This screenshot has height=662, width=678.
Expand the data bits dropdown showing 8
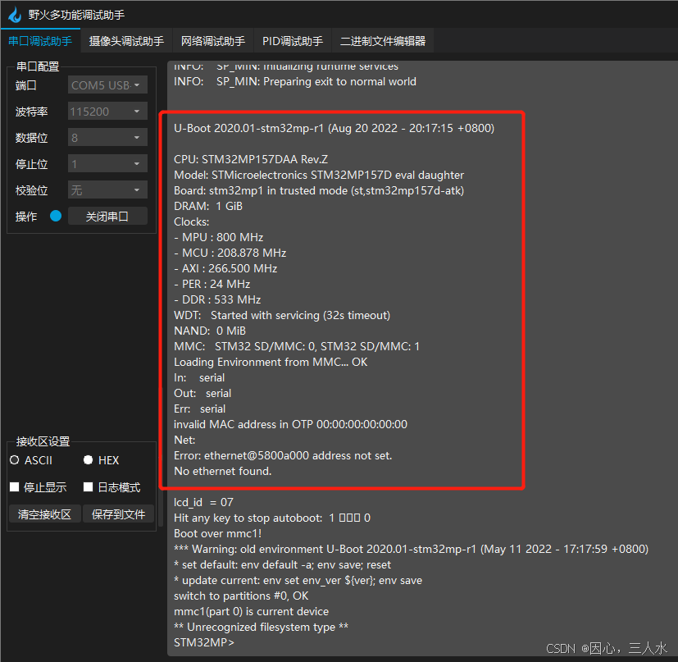(107, 138)
